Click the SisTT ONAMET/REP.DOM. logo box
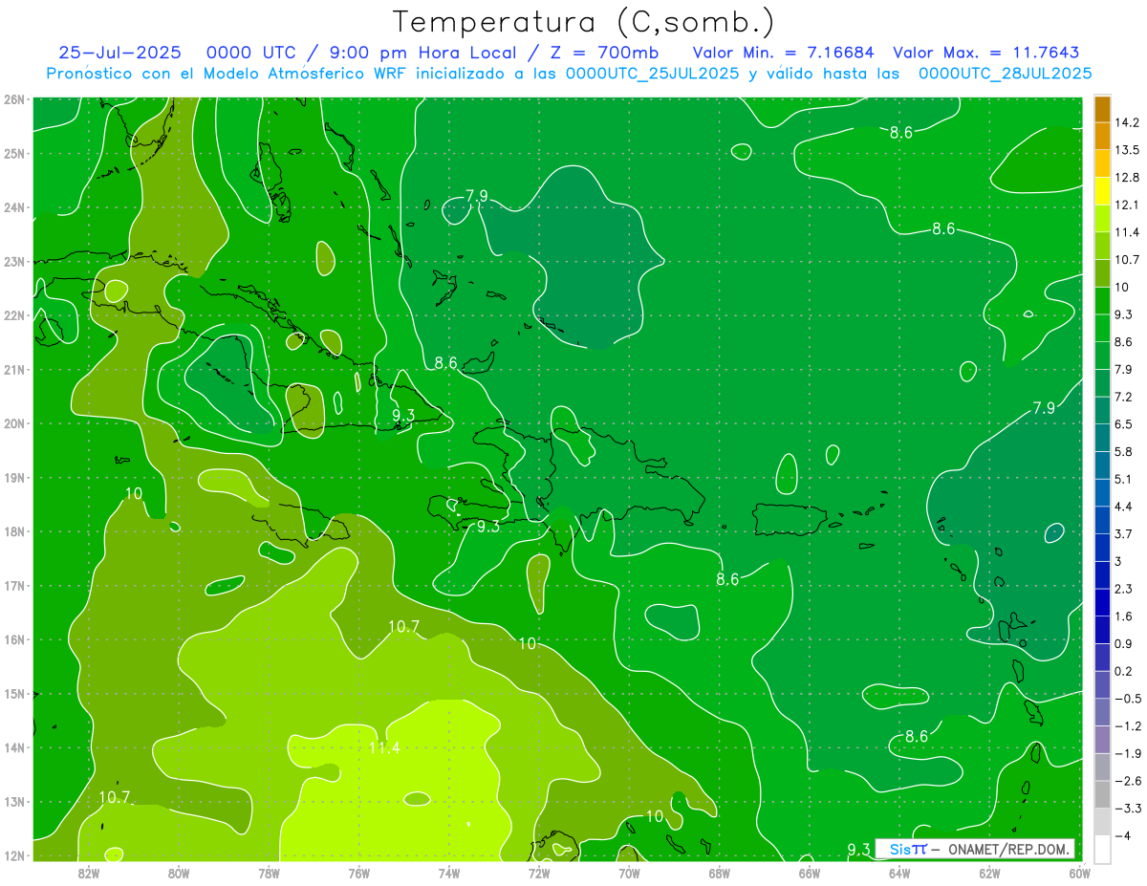Viewport: 1147px width, 886px height. (x=974, y=849)
